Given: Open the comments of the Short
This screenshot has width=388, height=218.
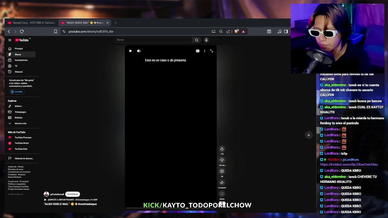Looking at the screenshot, I should [x=222, y=171].
